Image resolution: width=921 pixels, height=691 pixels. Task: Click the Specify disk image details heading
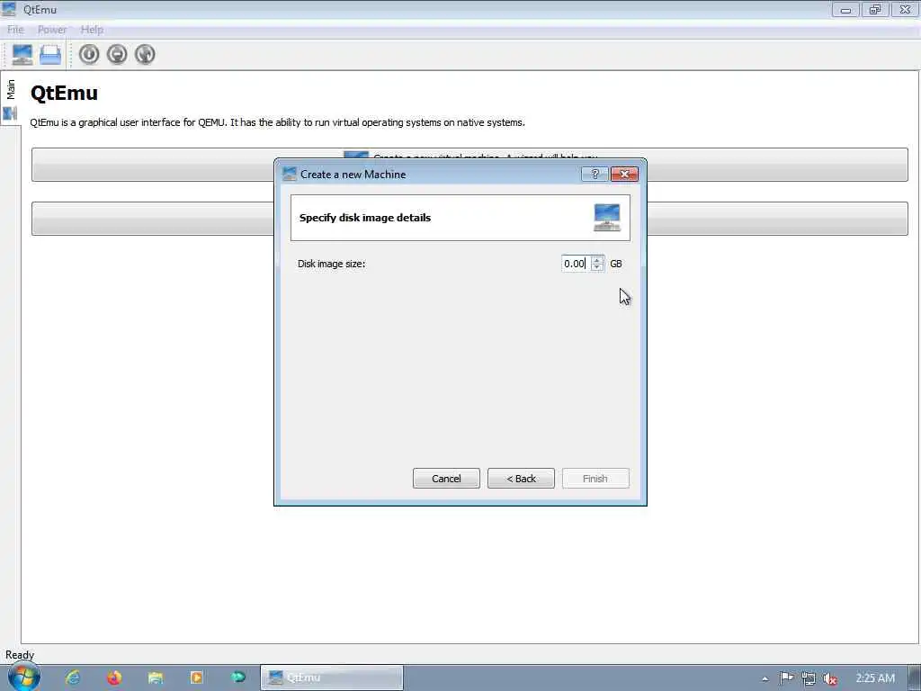(365, 218)
